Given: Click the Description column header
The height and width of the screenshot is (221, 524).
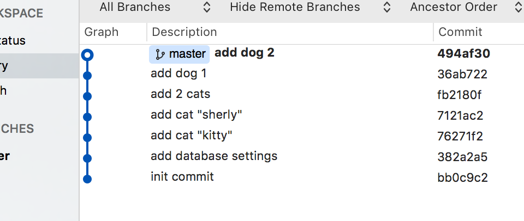Looking at the screenshot, I should (184, 32).
